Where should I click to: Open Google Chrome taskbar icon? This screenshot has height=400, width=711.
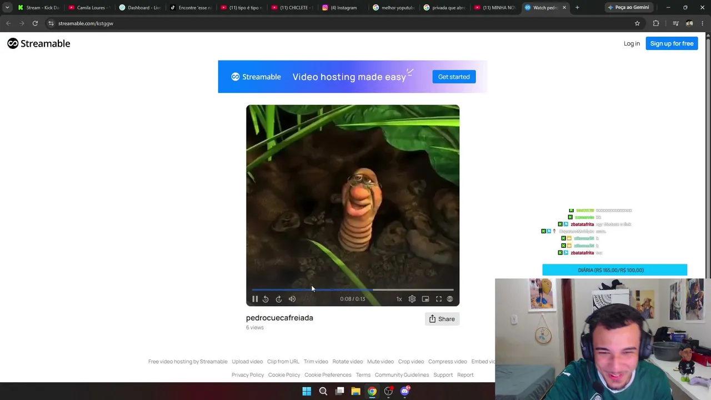[372, 391]
